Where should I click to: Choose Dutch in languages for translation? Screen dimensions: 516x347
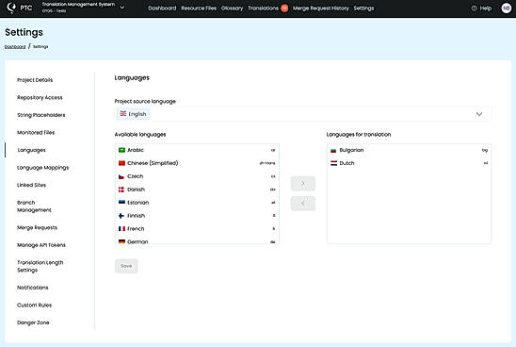409,163
